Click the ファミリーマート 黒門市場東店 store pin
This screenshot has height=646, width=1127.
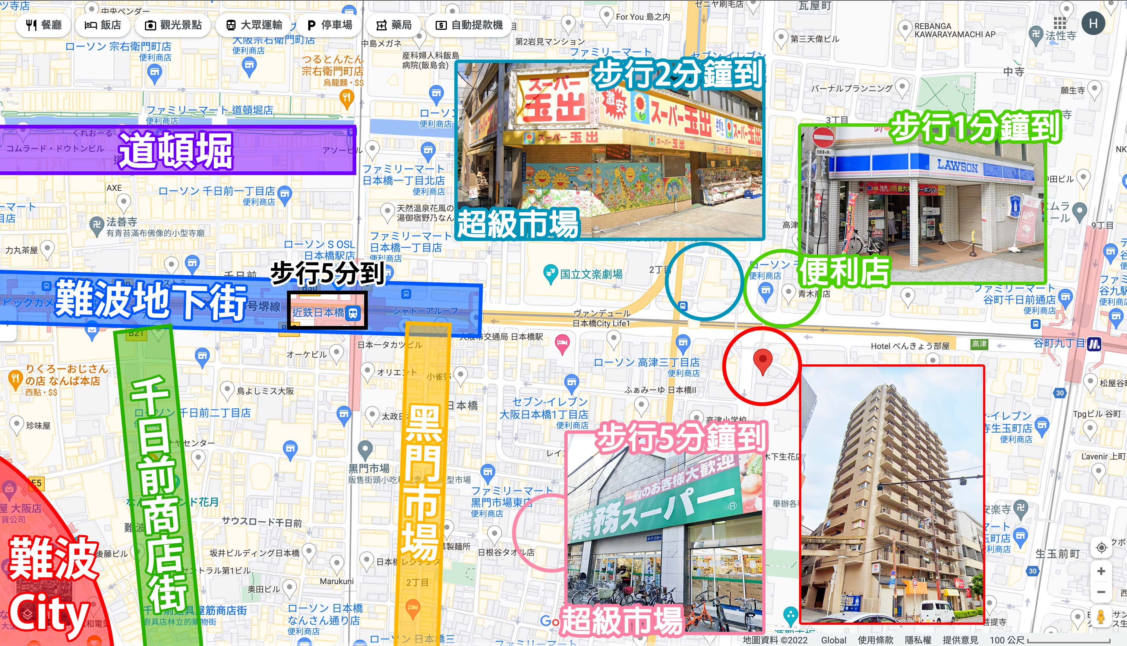click(x=487, y=474)
